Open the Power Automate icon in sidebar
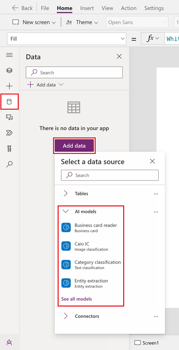 [x=10, y=133]
